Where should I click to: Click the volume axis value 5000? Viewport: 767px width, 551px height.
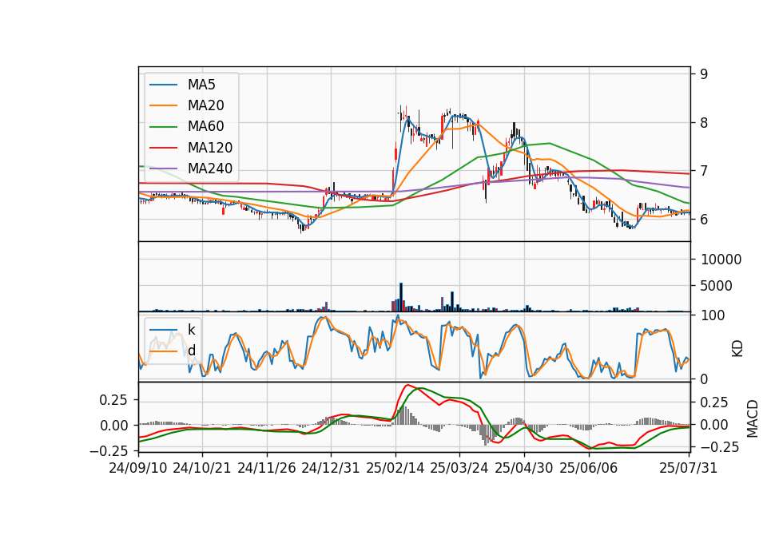(x=717, y=286)
